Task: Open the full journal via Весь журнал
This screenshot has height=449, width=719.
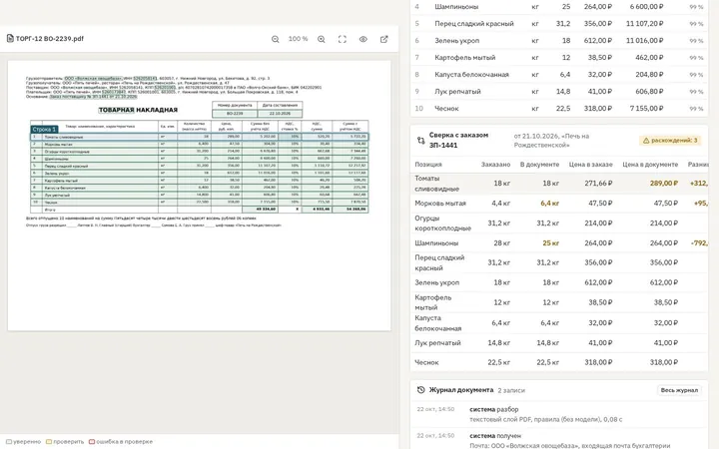Action: click(x=679, y=390)
